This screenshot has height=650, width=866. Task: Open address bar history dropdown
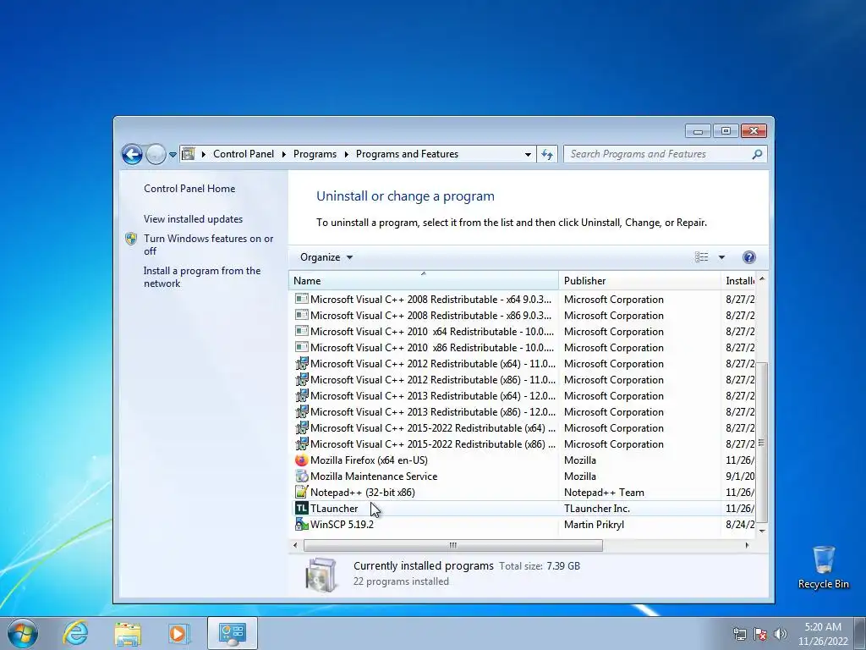pyautogui.click(x=528, y=154)
